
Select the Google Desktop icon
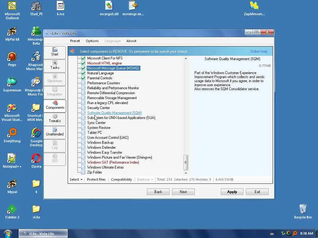point(36,137)
